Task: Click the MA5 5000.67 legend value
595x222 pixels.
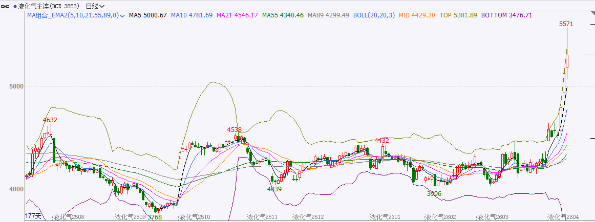Action: coord(148,15)
